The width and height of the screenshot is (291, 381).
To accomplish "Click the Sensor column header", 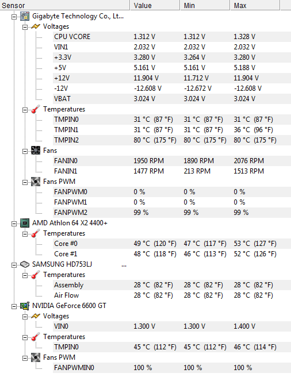I will click(x=64, y=5).
